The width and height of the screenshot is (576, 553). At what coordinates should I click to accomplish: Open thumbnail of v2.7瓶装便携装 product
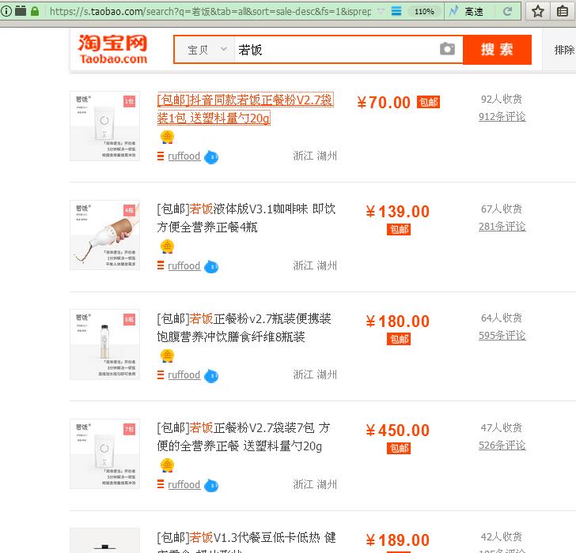click(x=105, y=344)
